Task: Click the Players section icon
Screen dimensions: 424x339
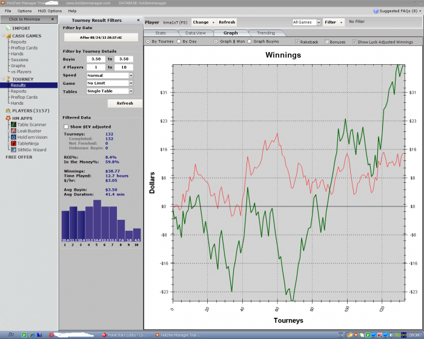Action: (7, 111)
